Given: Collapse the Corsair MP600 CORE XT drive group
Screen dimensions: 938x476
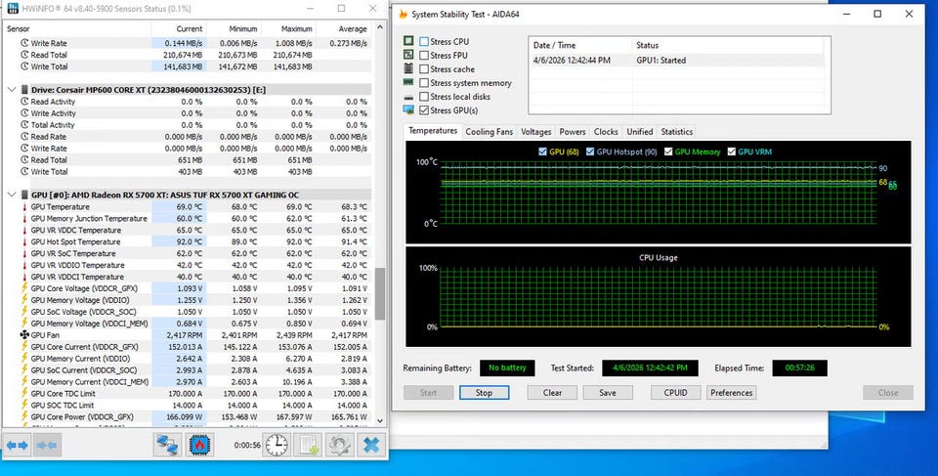Looking at the screenshot, I should pos(12,89).
